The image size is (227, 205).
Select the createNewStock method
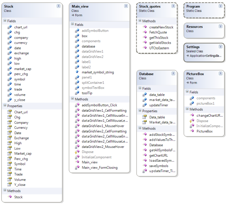tap(161, 27)
